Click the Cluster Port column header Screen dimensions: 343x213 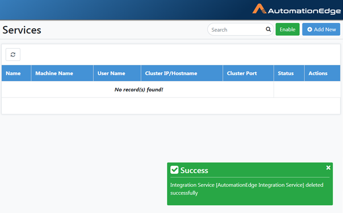(x=248, y=73)
